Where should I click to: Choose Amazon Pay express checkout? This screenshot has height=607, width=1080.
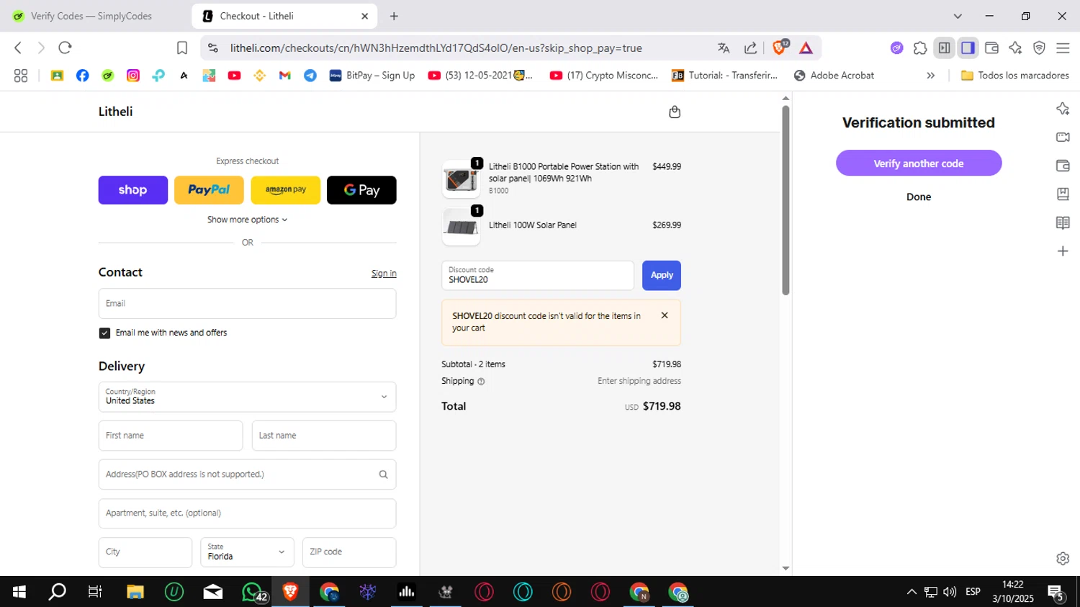pyautogui.click(x=285, y=190)
